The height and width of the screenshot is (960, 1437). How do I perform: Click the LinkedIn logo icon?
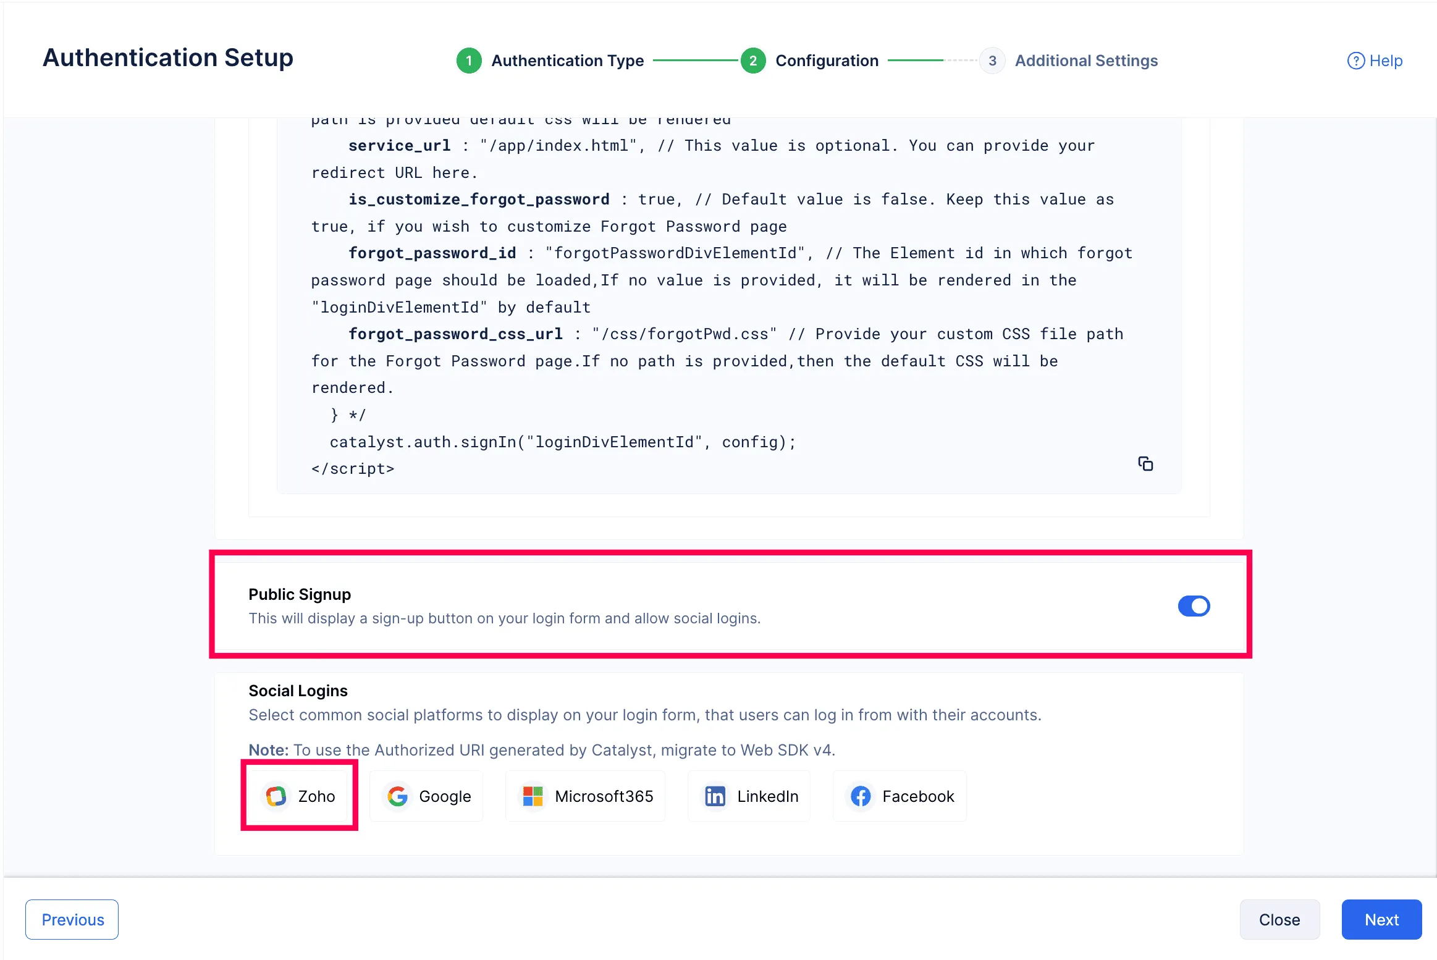click(715, 796)
